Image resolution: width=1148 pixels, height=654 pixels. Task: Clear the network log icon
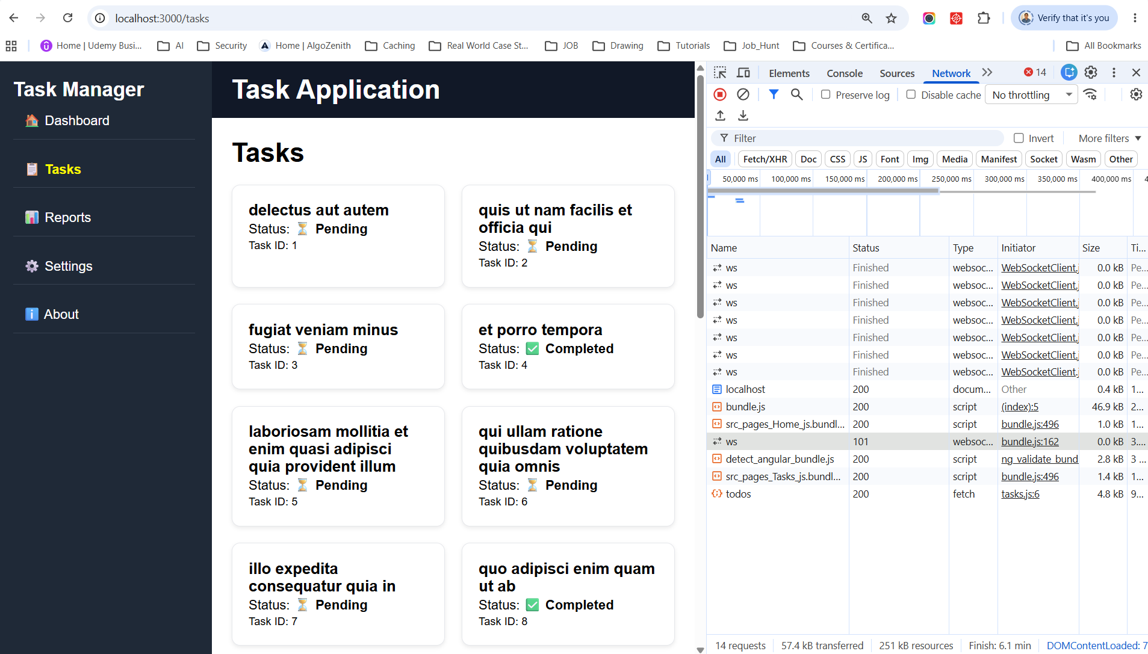743,94
